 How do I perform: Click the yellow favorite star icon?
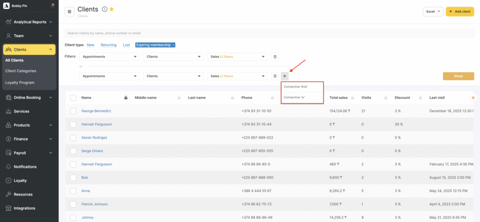[x=112, y=9]
